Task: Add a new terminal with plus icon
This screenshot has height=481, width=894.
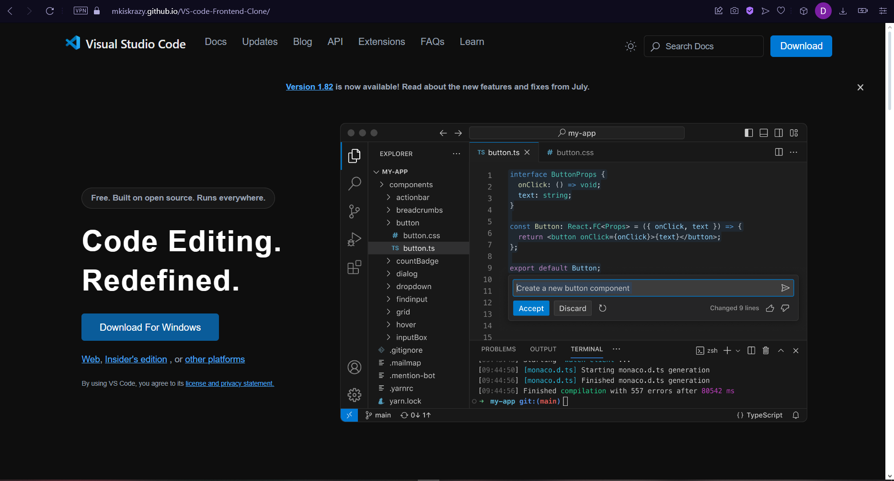Action: click(x=727, y=350)
